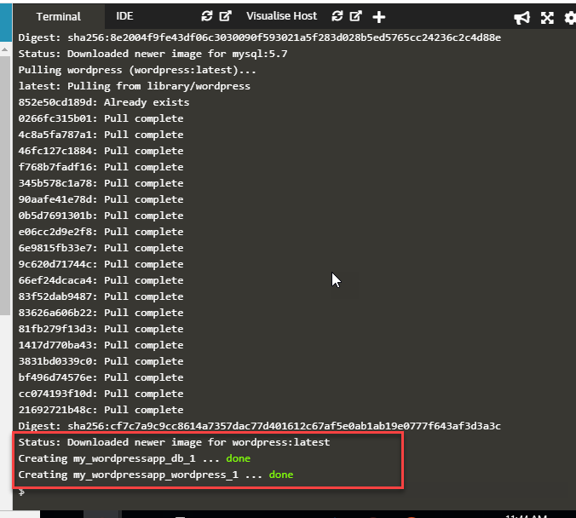Viewport: 576px width, 518px height.
Task: Switch to the Terminal tab
Action: pos(59,16)
